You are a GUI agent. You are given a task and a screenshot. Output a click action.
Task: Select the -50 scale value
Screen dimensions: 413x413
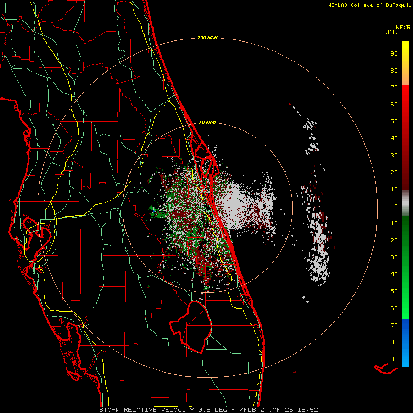[x=392, y=291]
